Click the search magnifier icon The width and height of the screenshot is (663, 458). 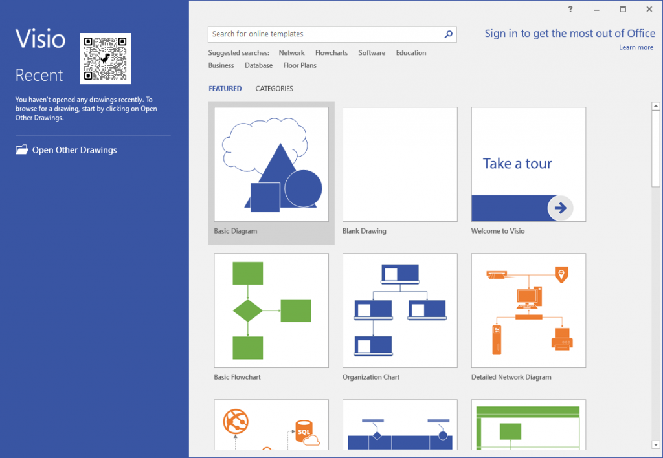coord(448,34)
